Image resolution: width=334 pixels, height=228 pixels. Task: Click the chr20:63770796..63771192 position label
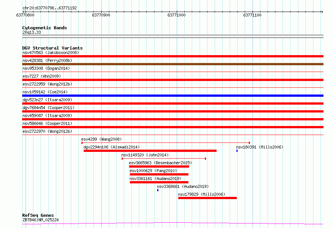pyautogui.click(x=50, y=8)
